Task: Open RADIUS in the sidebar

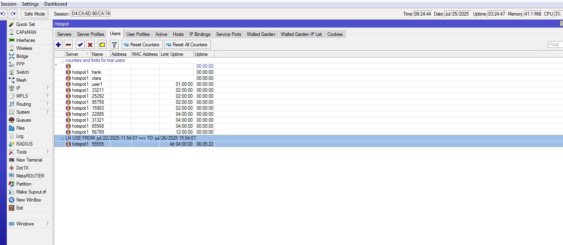Action: [30, 144]
